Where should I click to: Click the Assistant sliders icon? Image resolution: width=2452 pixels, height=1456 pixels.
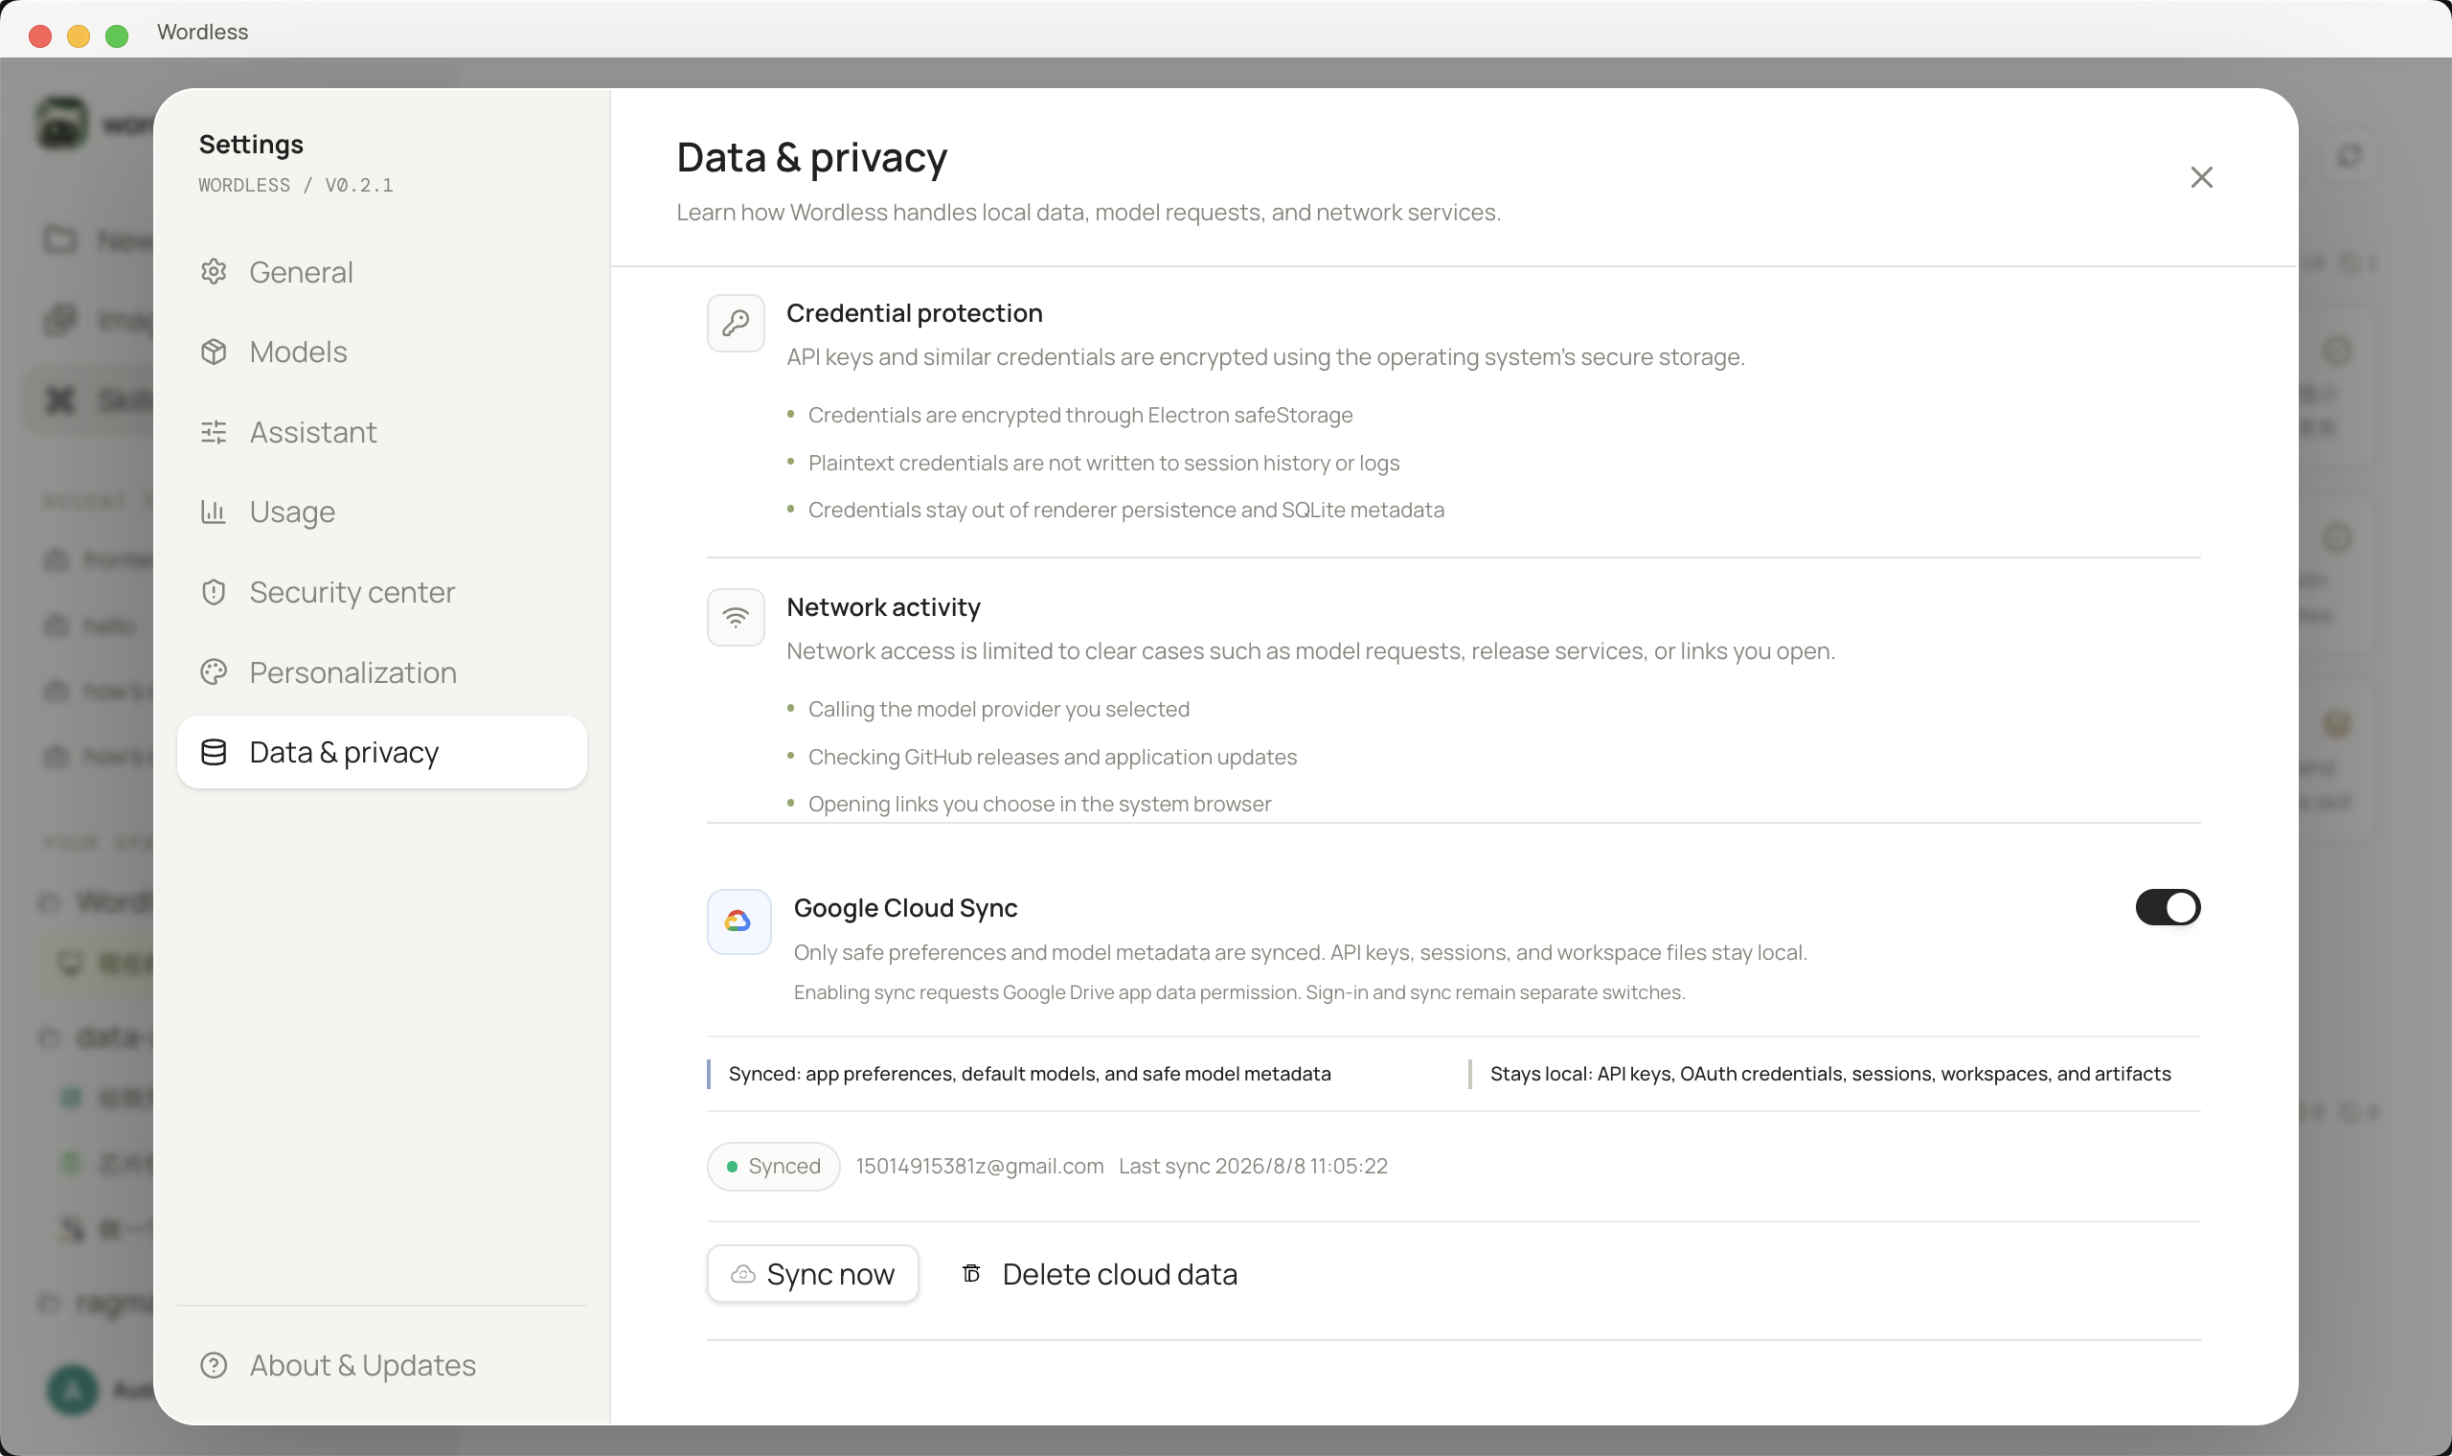click(214, 432)
